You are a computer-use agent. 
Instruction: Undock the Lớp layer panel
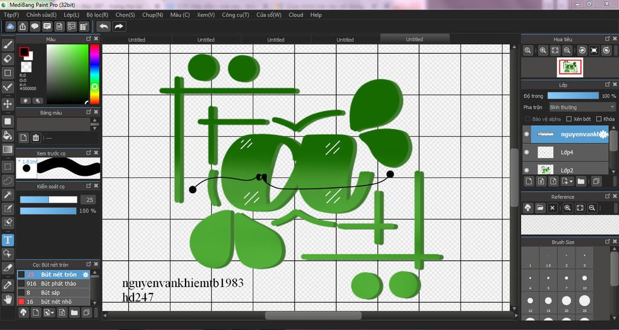(608, 85)
